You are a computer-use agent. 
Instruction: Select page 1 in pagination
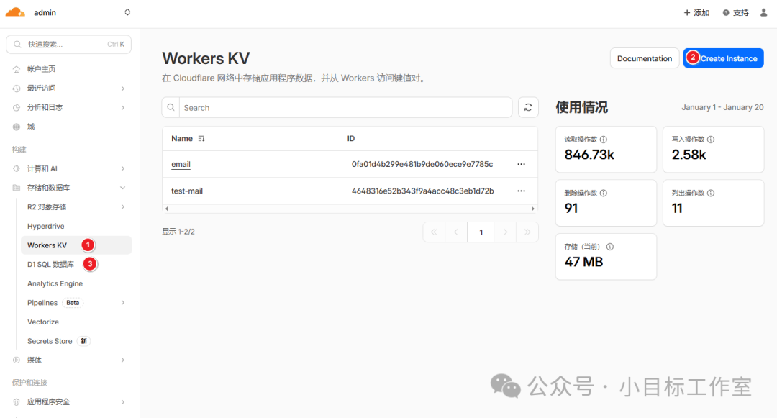coord(481,232)
